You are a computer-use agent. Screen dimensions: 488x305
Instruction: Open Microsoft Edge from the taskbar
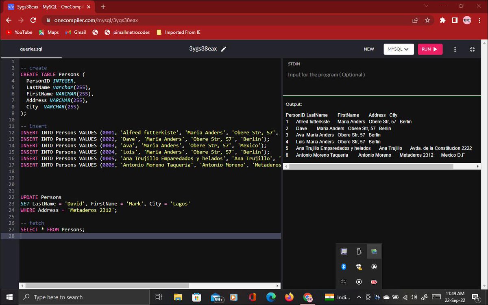point(271,297)
